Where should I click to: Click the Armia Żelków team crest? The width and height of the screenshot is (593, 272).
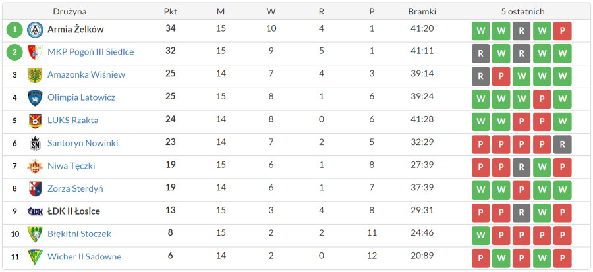[x=35, y=30]
